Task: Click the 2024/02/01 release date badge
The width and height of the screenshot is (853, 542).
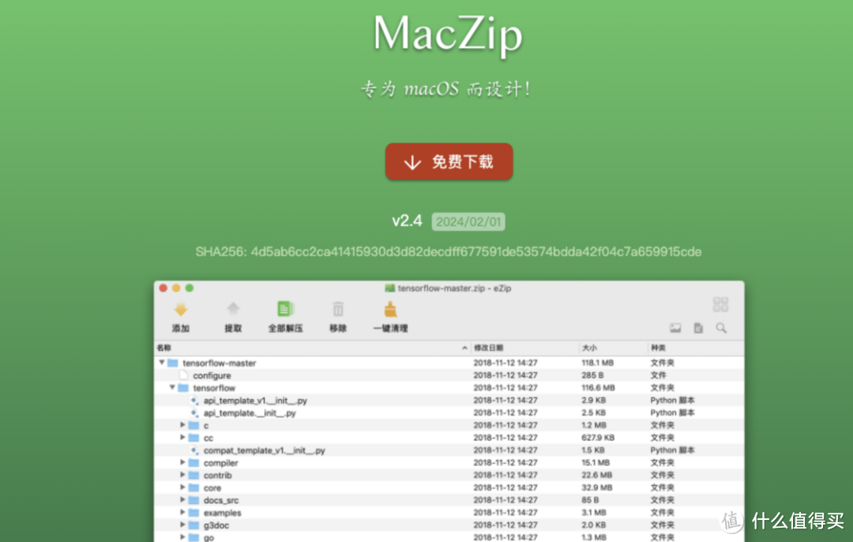Action: pyautogui.click(x=468, y=221)
